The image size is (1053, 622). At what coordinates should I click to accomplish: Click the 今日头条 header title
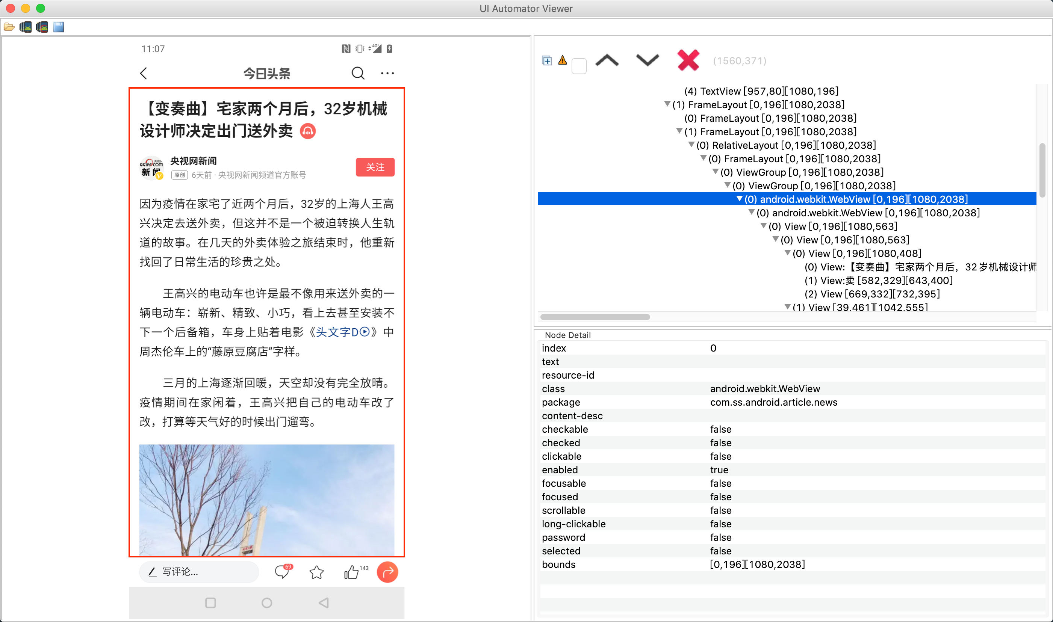267,73
